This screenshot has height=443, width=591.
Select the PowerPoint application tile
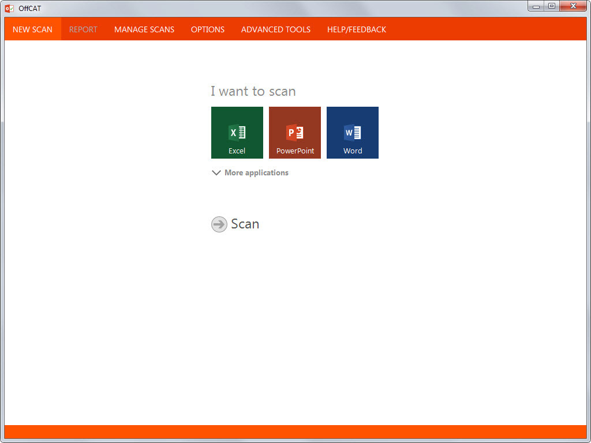click(x=295, y=133)
